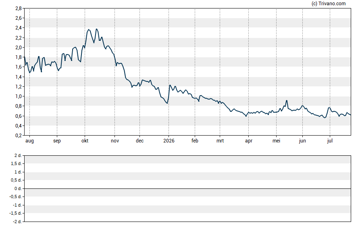The width and height of the screenshot is (358, 228).
Task: Click the 'jun' month label
Action: [x=302, y=141]
